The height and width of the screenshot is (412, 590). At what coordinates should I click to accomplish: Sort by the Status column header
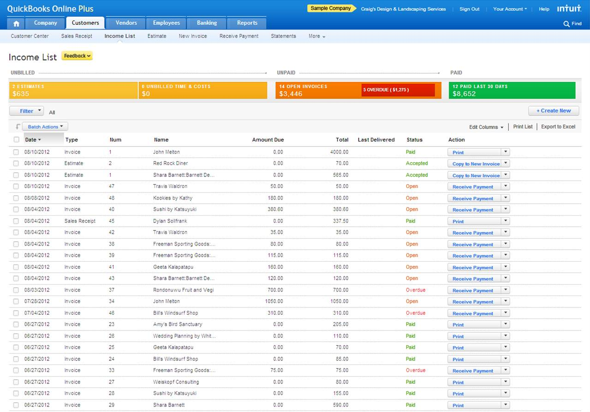click(x=414, y=140)
